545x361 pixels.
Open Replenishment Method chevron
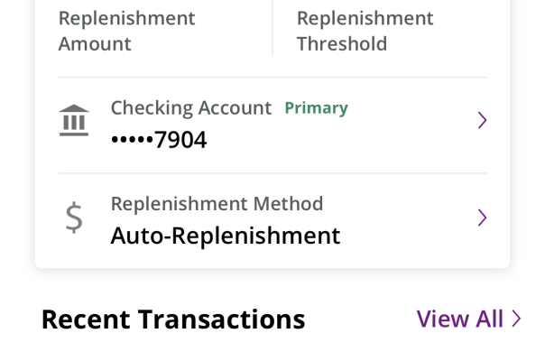point(482,218)
